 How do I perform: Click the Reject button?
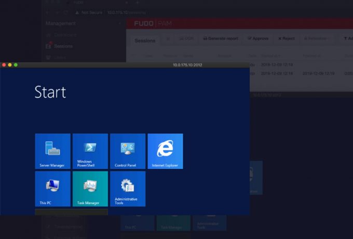[286, 38]
